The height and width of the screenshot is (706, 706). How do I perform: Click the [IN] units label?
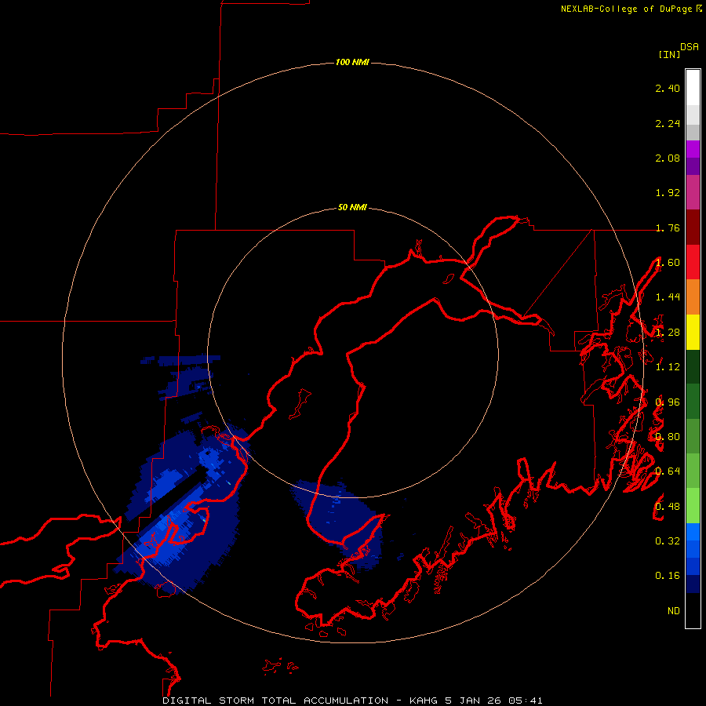click(x=669, y=54)
